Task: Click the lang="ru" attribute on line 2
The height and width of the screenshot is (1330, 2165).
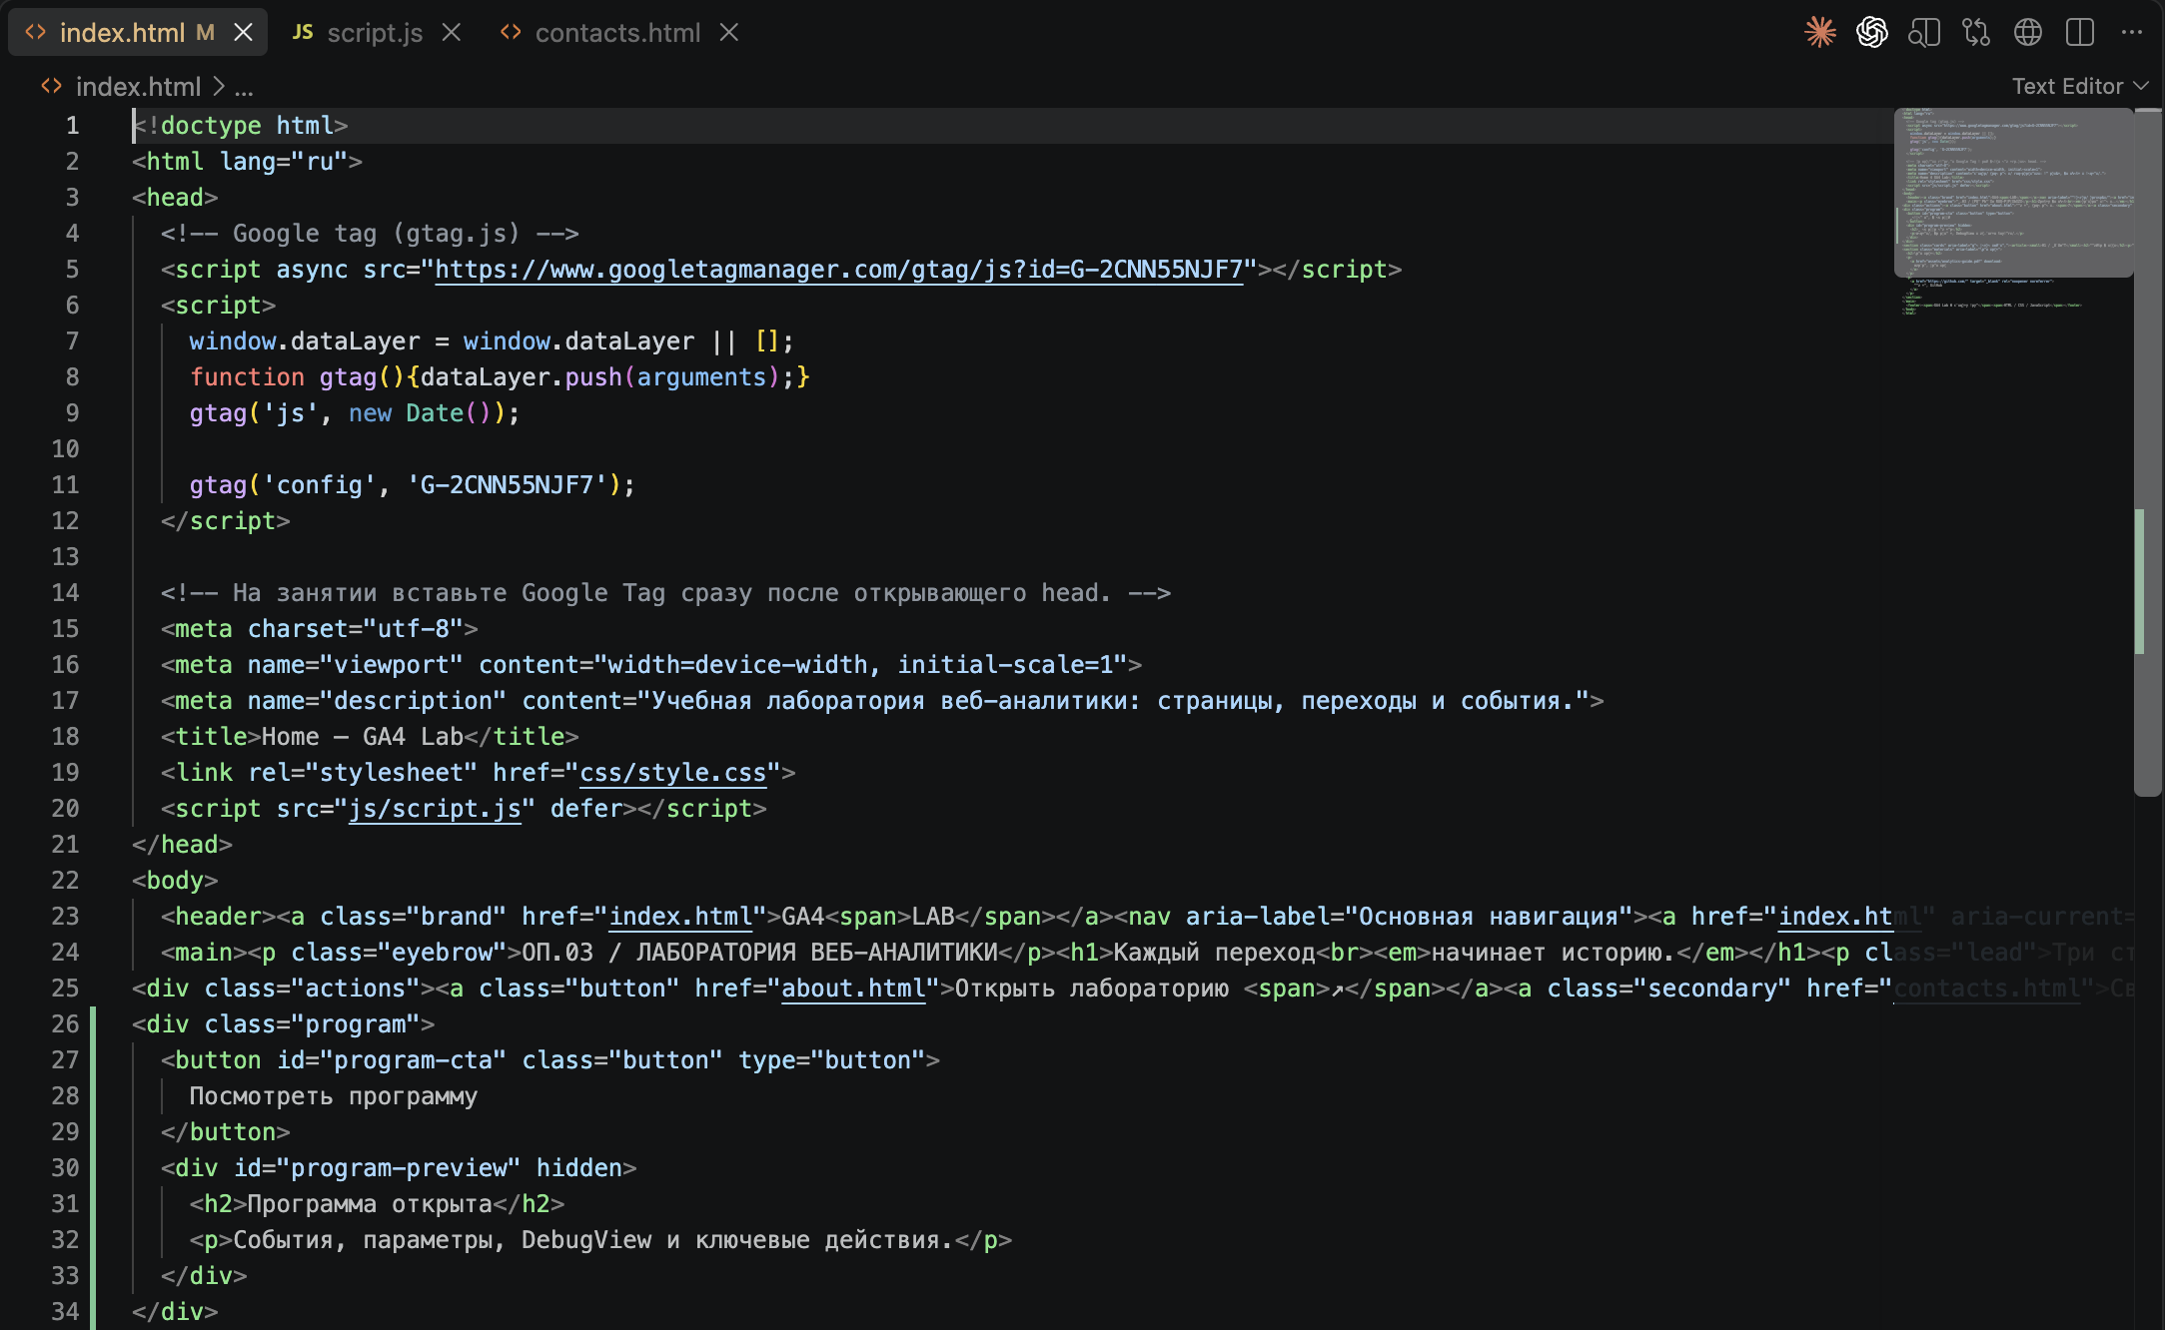Action: [284, 162]
